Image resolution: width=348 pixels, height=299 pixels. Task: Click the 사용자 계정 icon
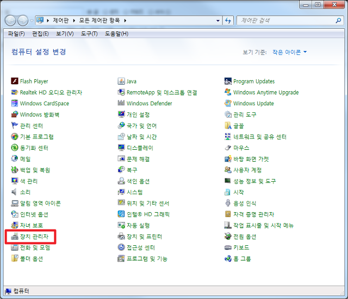(228, 170)
